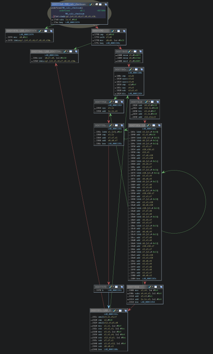Maximize node 0001183c to full window

154,125
